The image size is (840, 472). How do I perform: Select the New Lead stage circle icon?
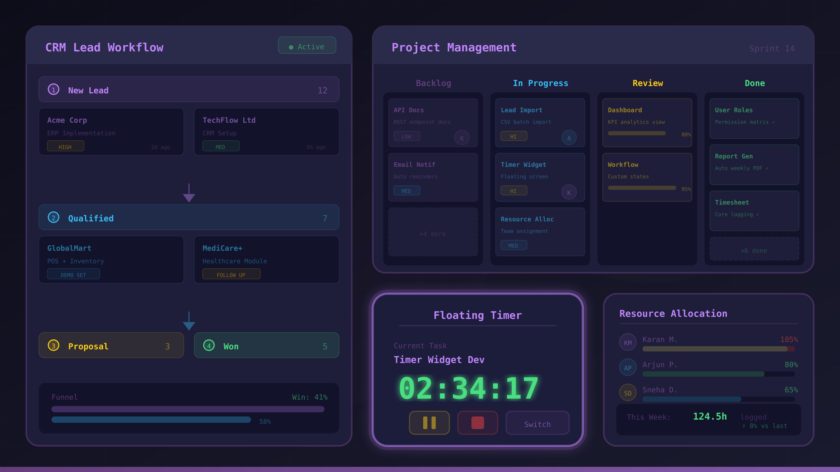pos(53,89)
